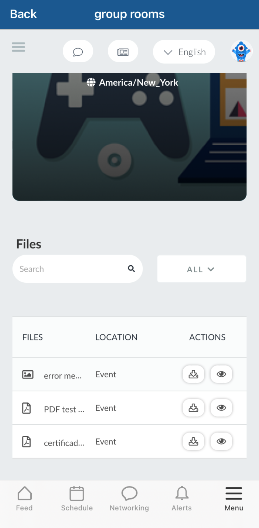
Task: Switch to the Networking tab
Action: click(x=129, y=499)
